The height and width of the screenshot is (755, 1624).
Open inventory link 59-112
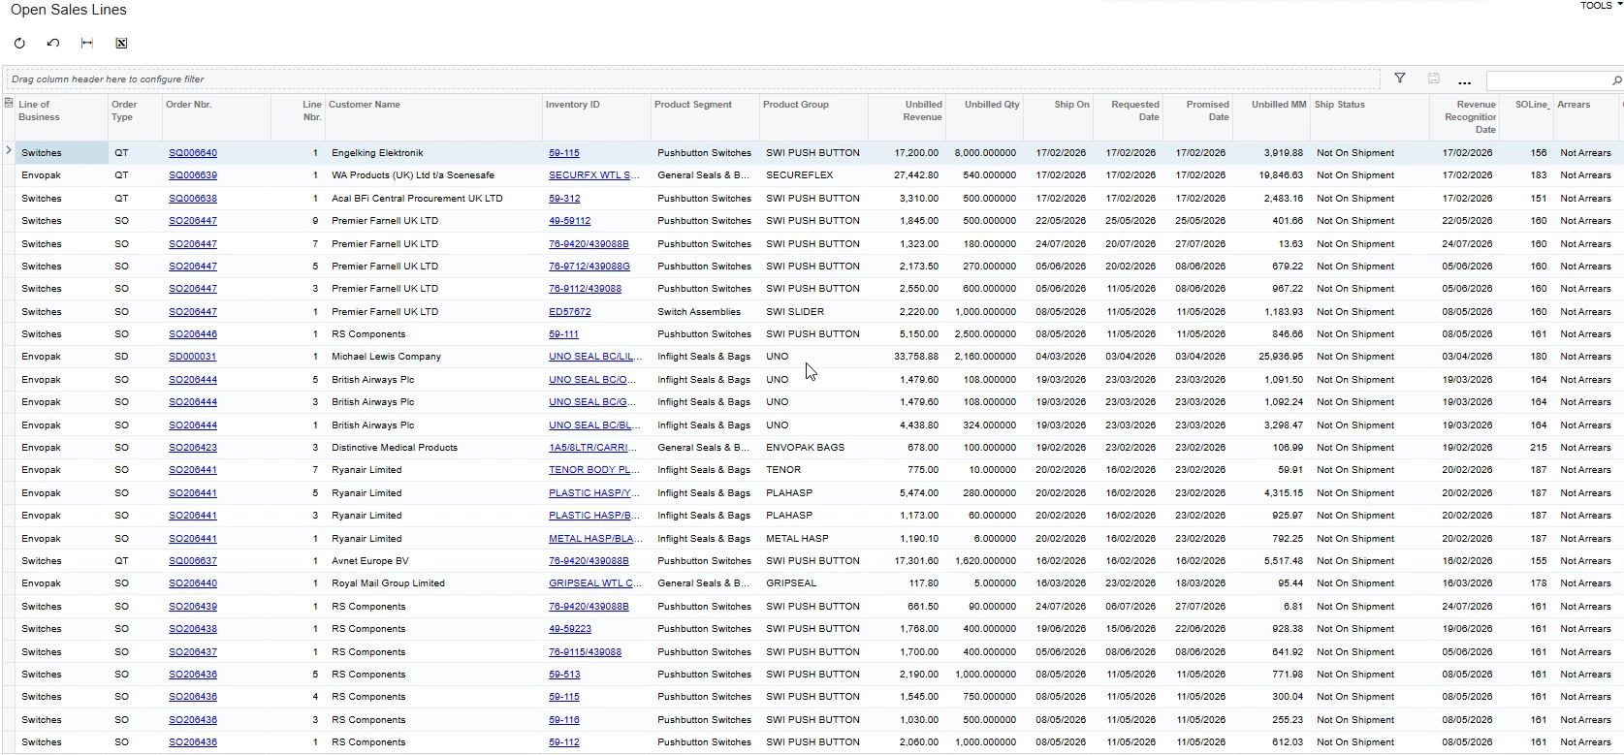pyautogui.click(x=564, y=742)
